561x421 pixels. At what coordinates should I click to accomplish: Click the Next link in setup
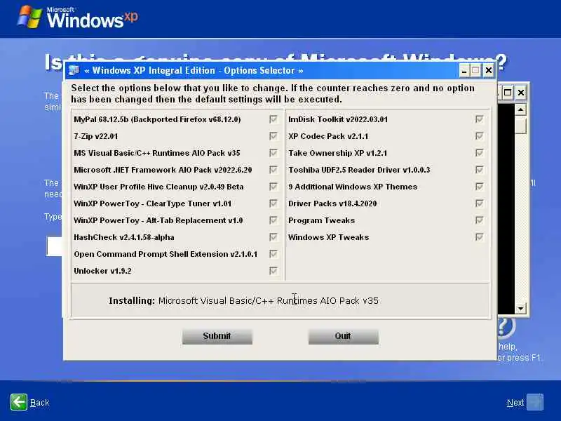point(515,403)
